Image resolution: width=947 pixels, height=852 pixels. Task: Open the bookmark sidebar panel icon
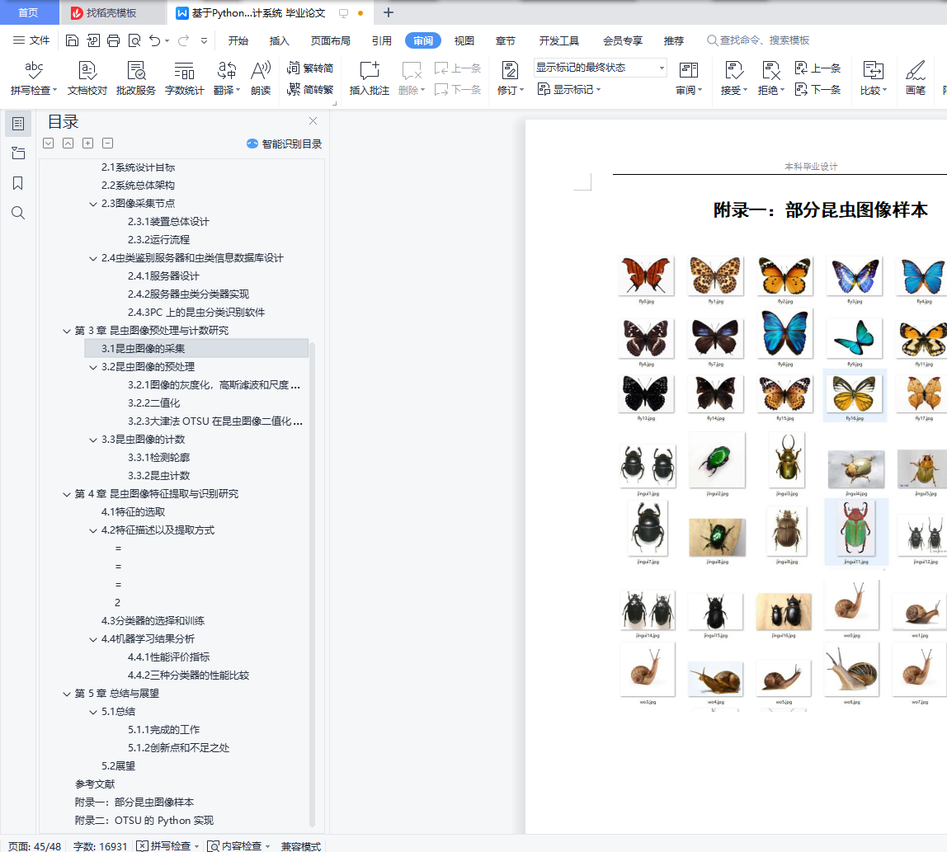click(18, 183)
